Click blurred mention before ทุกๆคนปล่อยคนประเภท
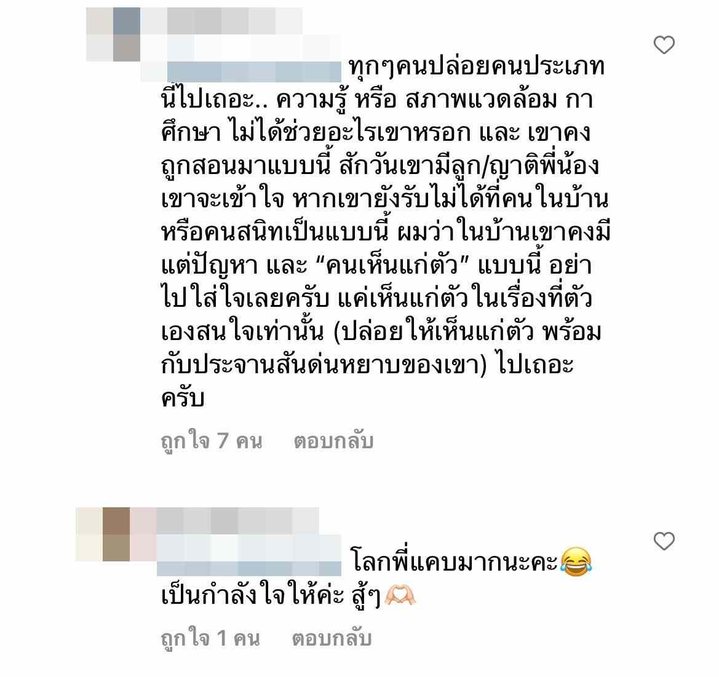 pyautogui.click(x=254, y=71)
